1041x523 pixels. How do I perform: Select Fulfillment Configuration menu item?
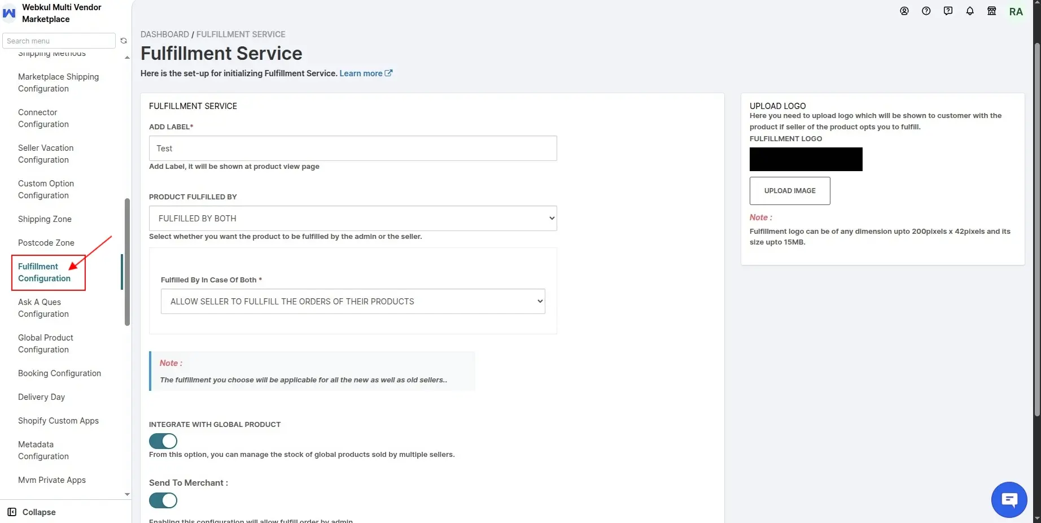point(44,272)
